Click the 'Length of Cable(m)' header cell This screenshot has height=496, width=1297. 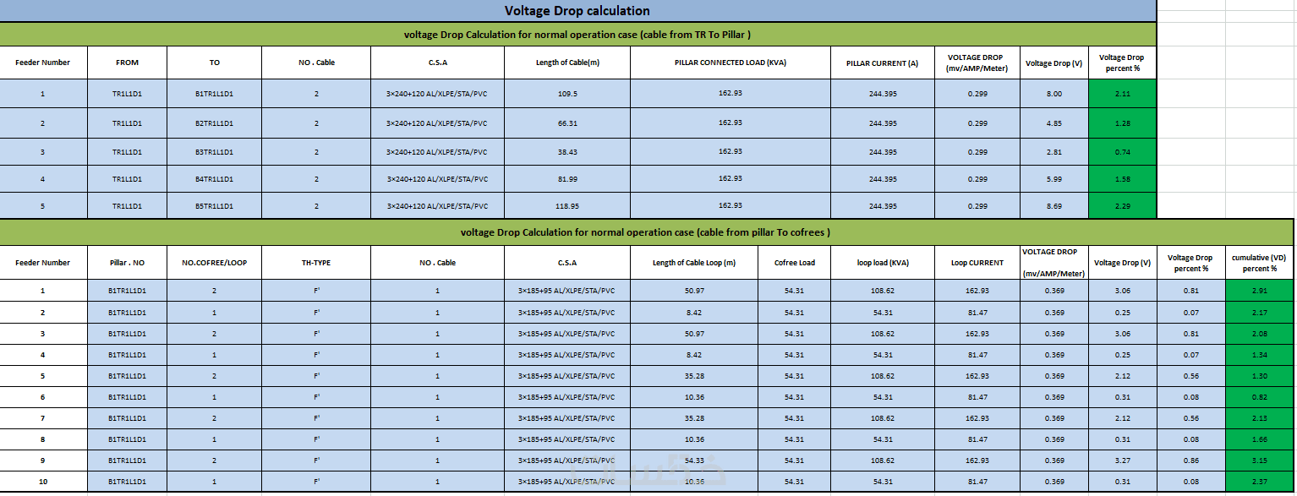pos(567,63)
